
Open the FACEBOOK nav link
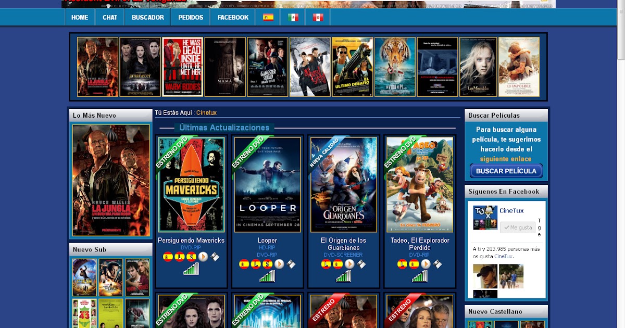click(x=233, y=17)
